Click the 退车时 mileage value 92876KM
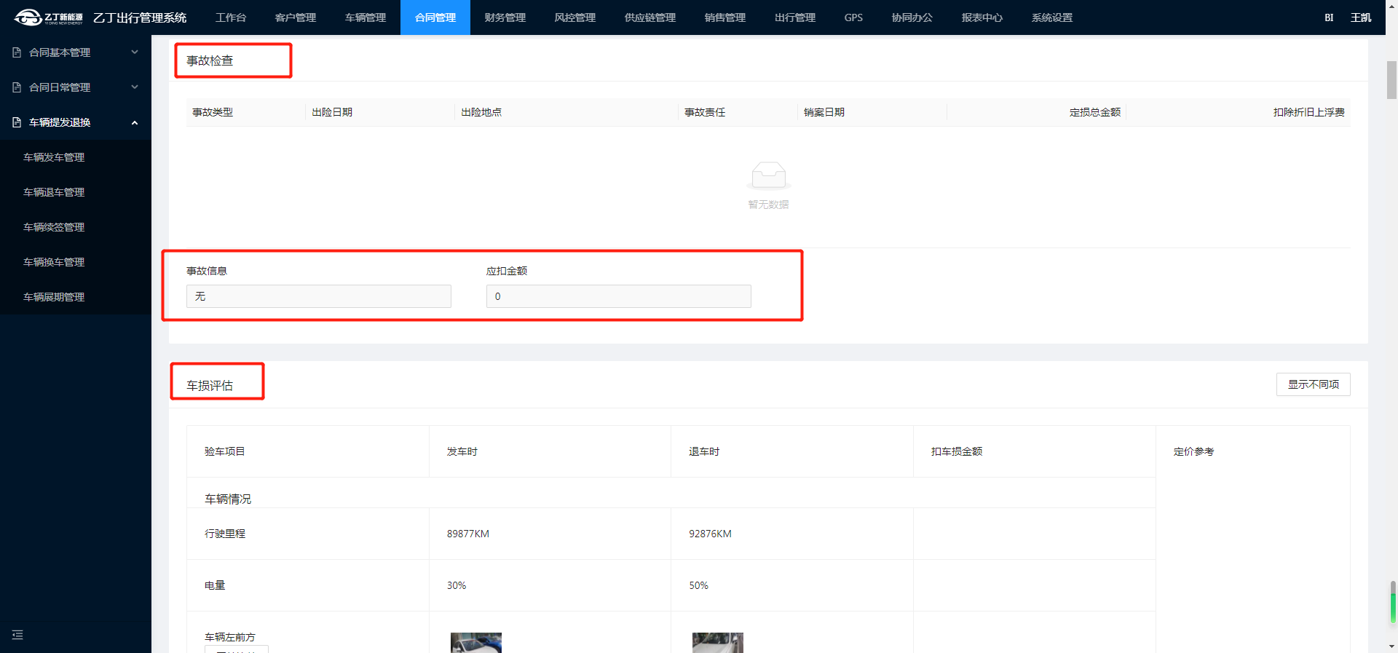 tap(710, 534)
